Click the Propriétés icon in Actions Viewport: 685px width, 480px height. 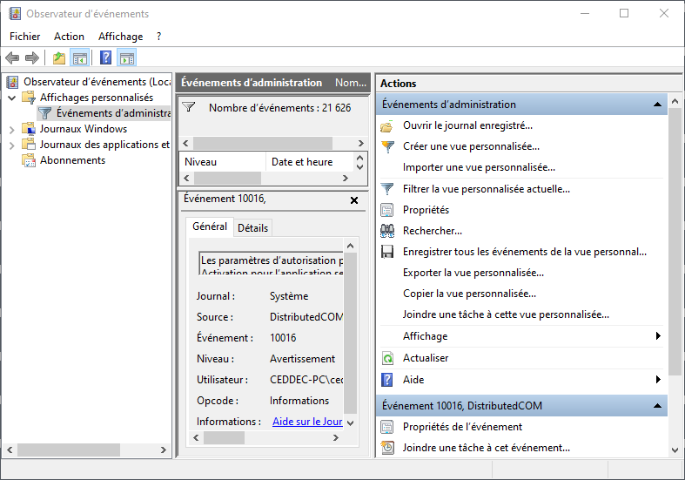click(x=388, y=210)
